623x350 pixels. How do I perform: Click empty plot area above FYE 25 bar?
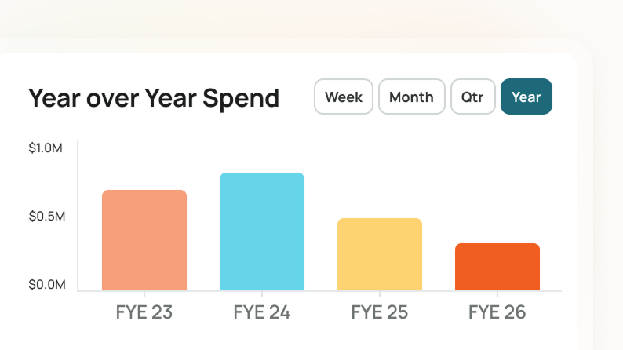[x=380, y=180]
